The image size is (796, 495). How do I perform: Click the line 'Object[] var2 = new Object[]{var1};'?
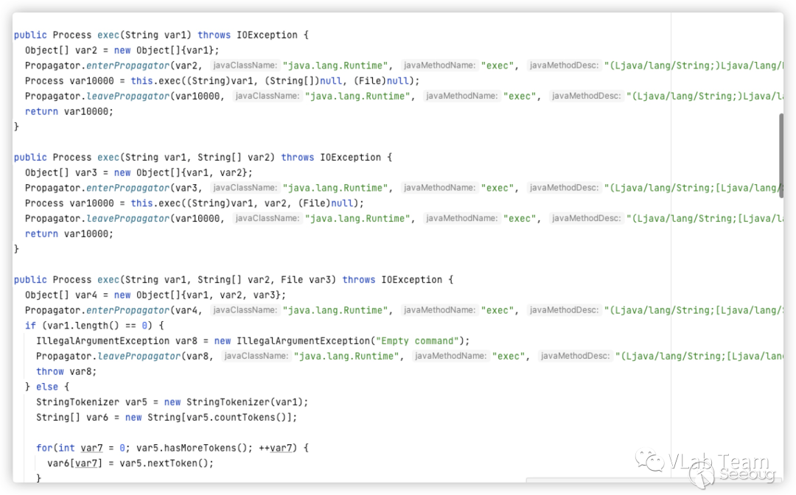click(x=122, y=50)
